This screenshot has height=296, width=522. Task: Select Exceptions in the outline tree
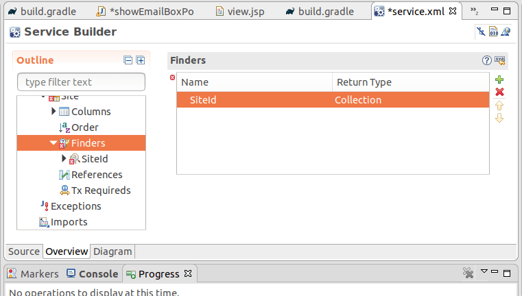pyautogui.click(x=75, y=206)
